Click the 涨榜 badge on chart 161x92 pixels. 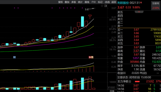point(91,57)
